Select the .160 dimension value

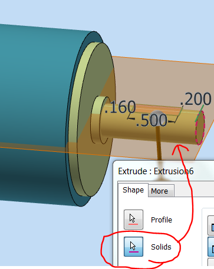(x=120, y=107)
